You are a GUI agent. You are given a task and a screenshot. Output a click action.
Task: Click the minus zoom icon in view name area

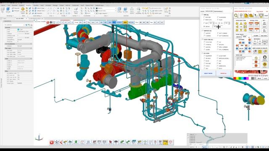256,65
